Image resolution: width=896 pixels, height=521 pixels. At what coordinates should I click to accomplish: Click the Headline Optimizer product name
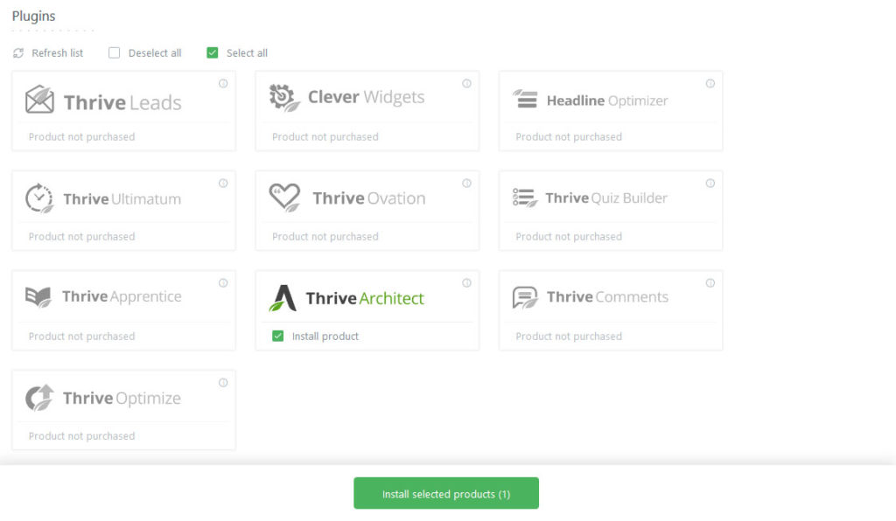tap(607, 101)
